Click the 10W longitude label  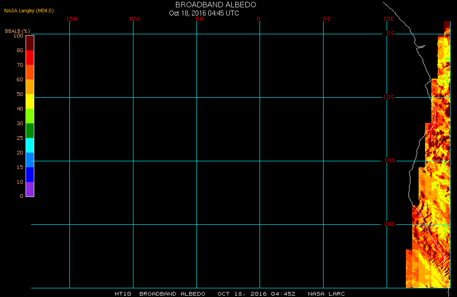tap(134, 19)
